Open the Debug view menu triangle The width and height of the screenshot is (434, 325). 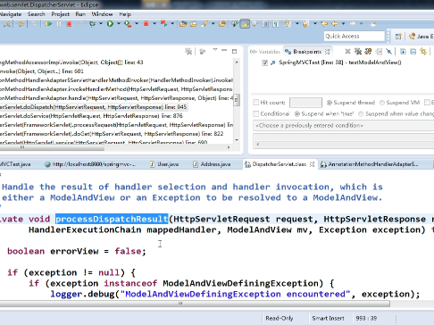[x=215, y=51]
